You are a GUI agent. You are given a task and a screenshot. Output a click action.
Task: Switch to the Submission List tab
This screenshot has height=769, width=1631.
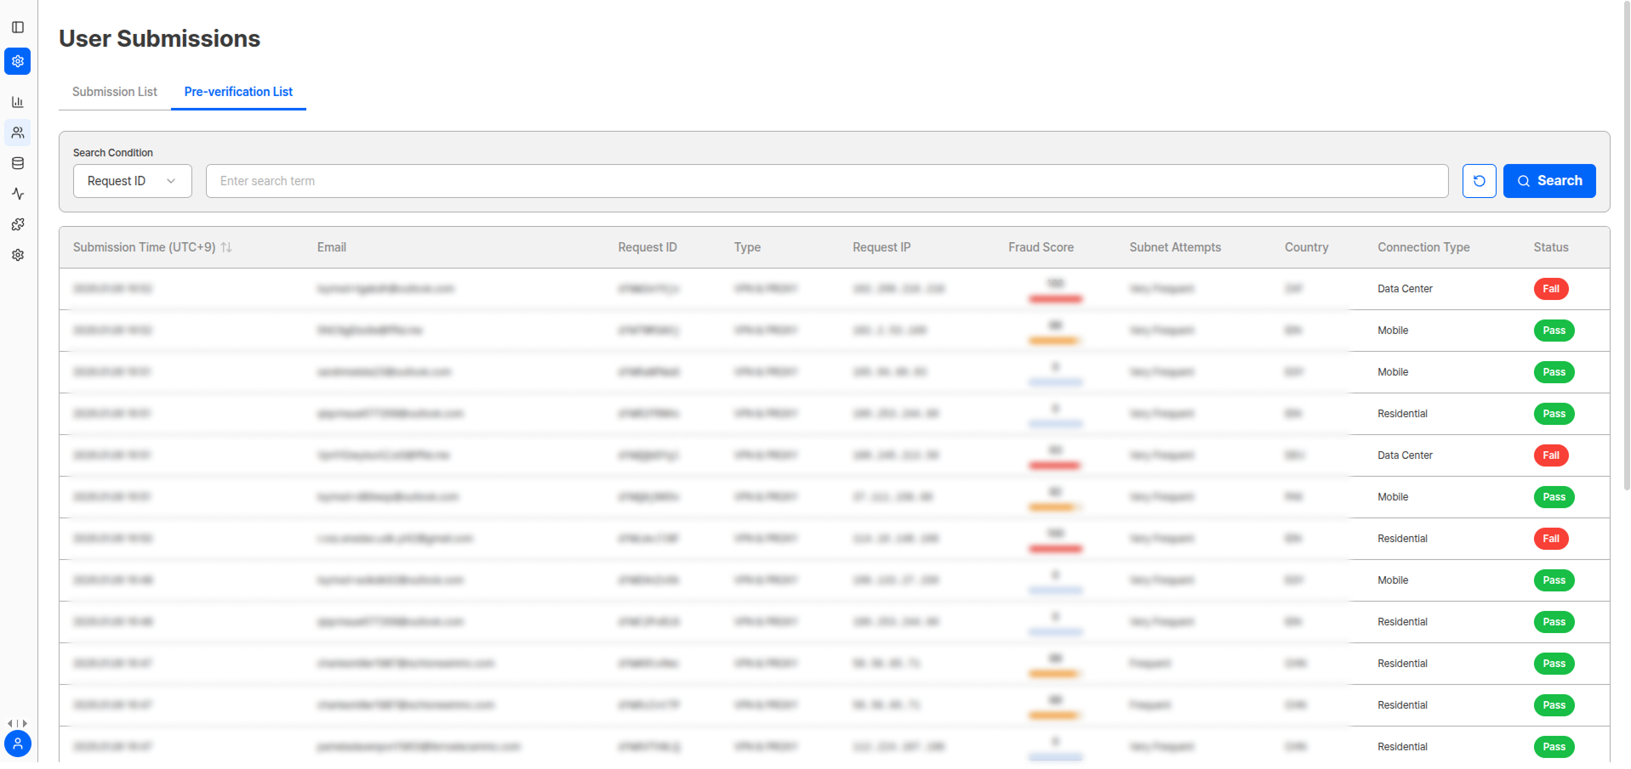[115, 92]
